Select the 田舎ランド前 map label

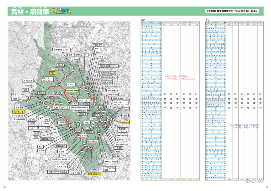[18, 94]
